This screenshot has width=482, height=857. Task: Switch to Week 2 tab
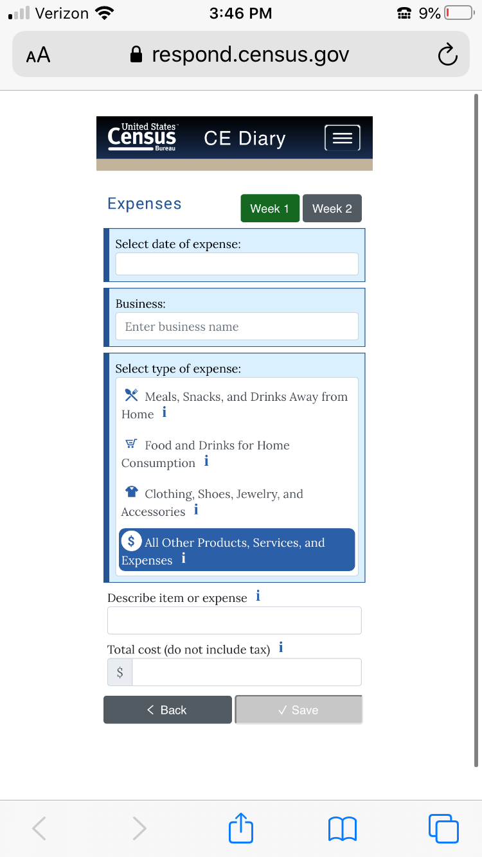tap(332, 208)
